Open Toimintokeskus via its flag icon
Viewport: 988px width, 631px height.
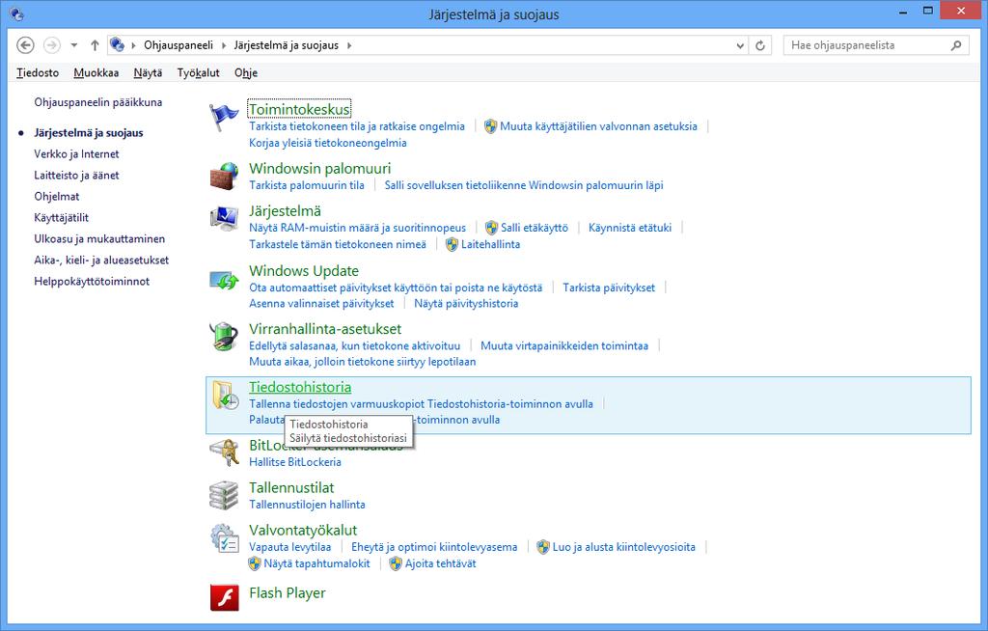click(x=224, y=117)
